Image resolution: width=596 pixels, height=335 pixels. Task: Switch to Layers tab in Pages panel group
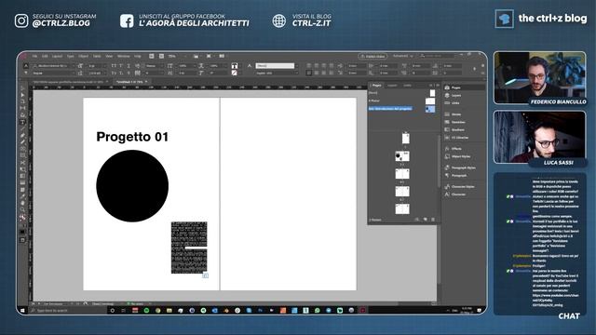click(x=392, y=86)
